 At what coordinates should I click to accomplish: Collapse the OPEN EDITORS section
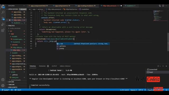13,9
